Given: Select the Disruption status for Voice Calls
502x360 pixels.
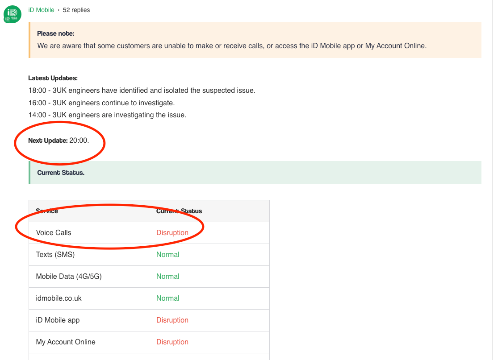Looking at the screenshot, I should (172, 233).
